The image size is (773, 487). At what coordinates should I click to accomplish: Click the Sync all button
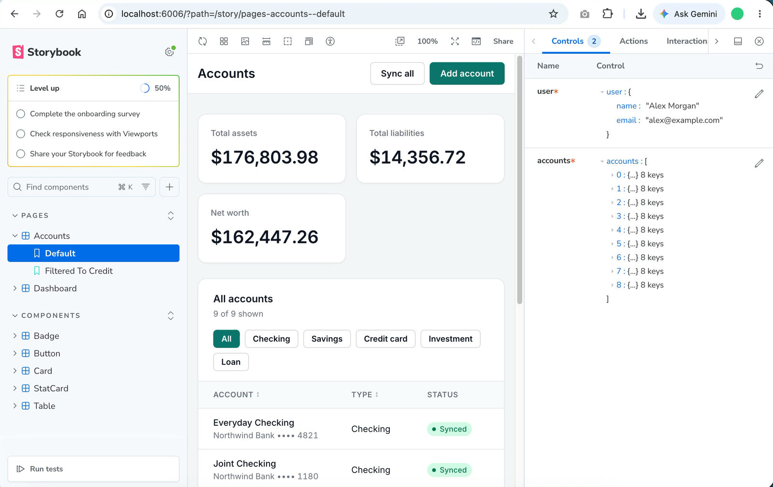[397, 73]
